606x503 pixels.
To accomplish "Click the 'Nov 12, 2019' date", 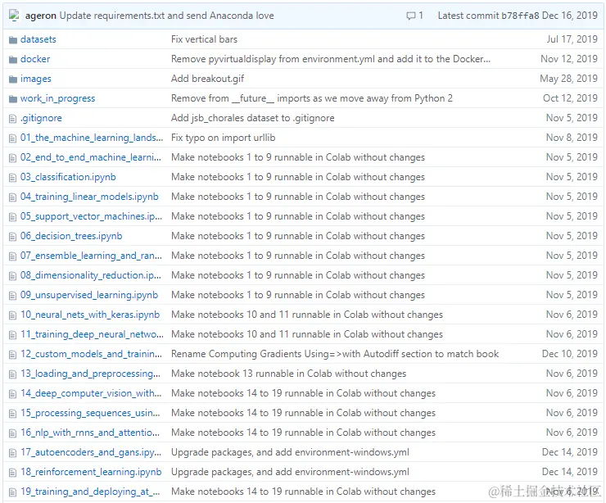I will tap(569, 59).
